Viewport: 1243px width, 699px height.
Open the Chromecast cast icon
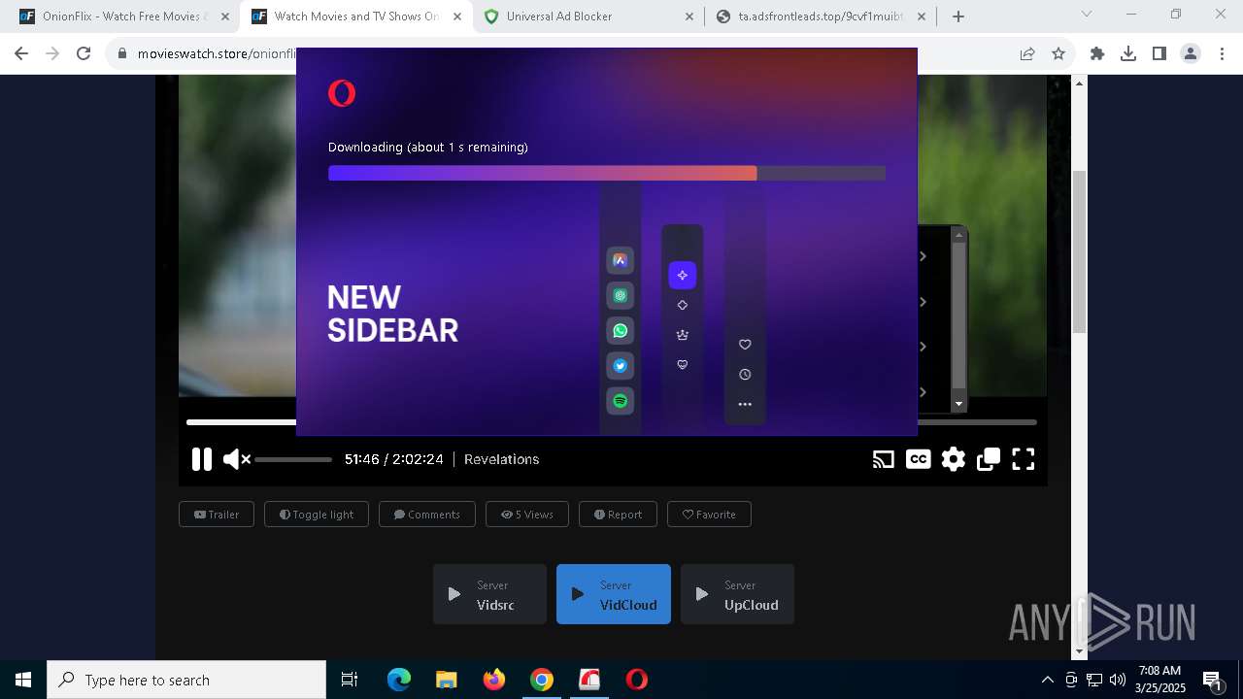883,459
